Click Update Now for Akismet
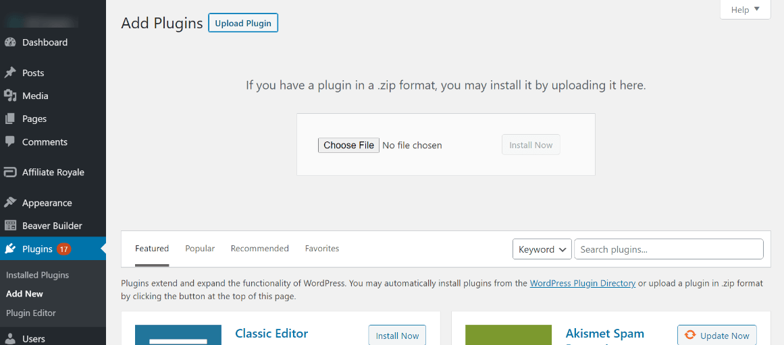Viewport: 784px width, 345px height. pyautogui.click(x=717, y=336)
